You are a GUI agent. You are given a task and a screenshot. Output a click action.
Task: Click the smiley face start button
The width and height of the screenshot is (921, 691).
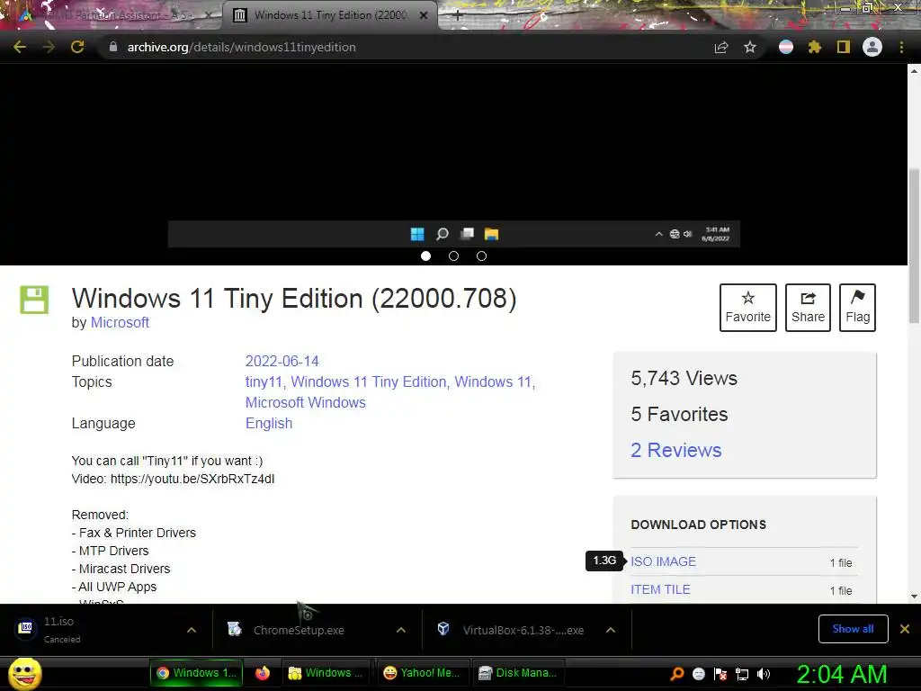(25, 673)
